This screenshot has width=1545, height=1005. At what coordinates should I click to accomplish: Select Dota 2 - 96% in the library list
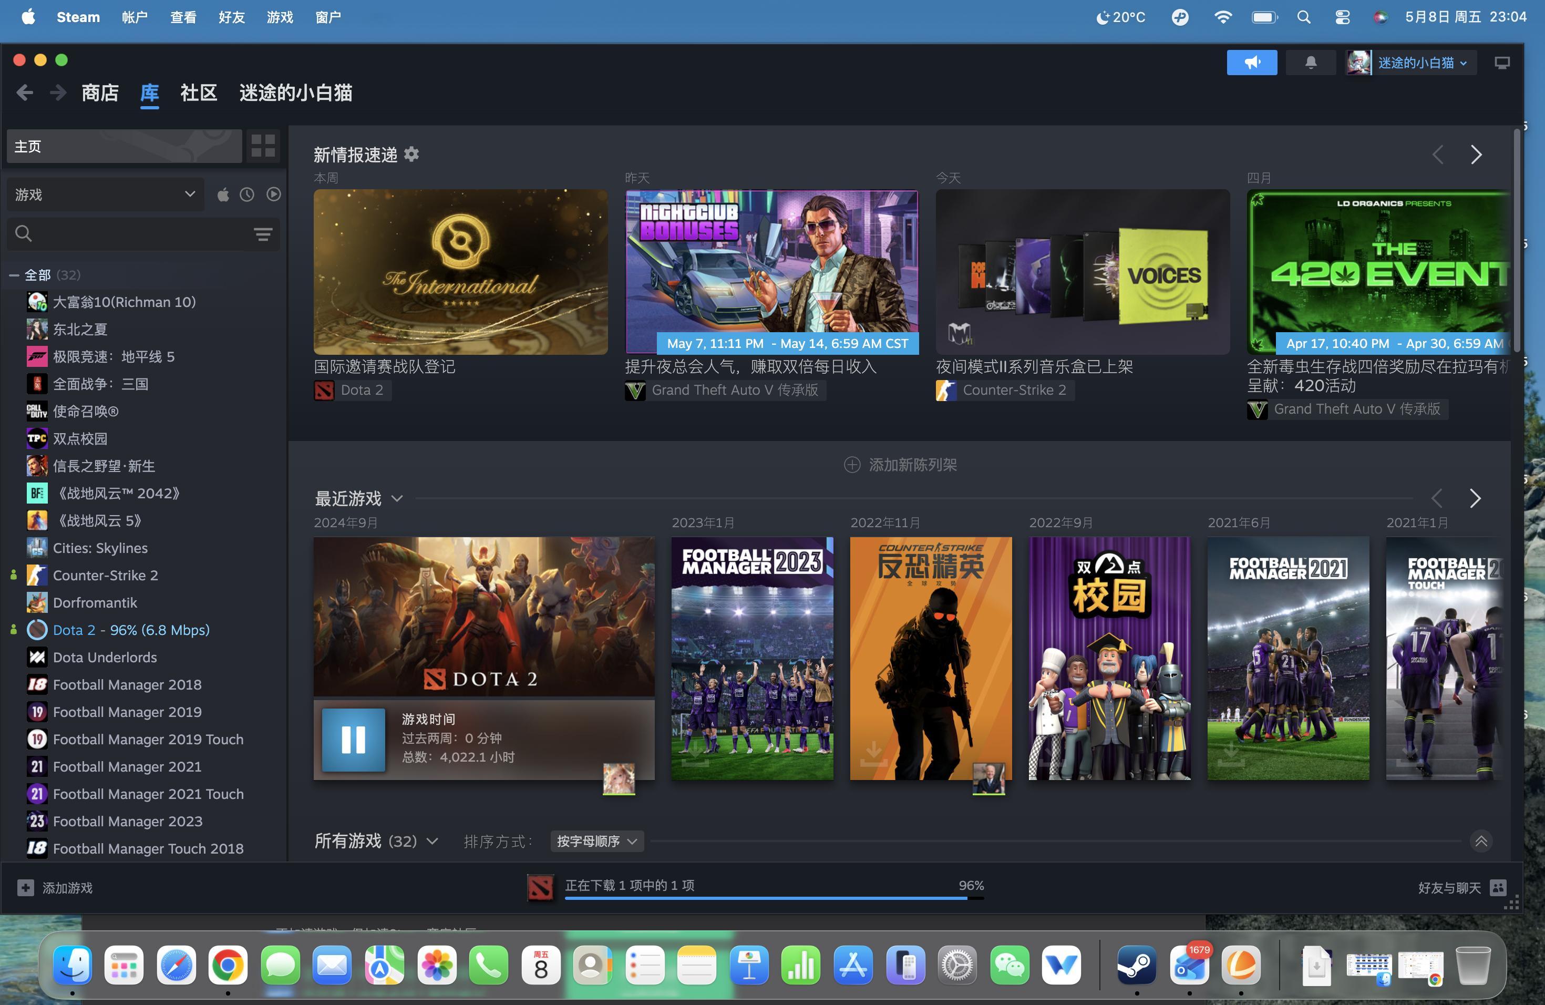131,630
